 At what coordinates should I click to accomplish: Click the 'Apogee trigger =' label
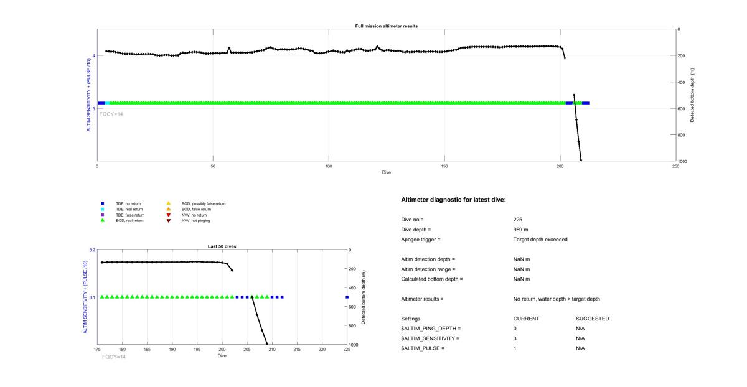421,240
